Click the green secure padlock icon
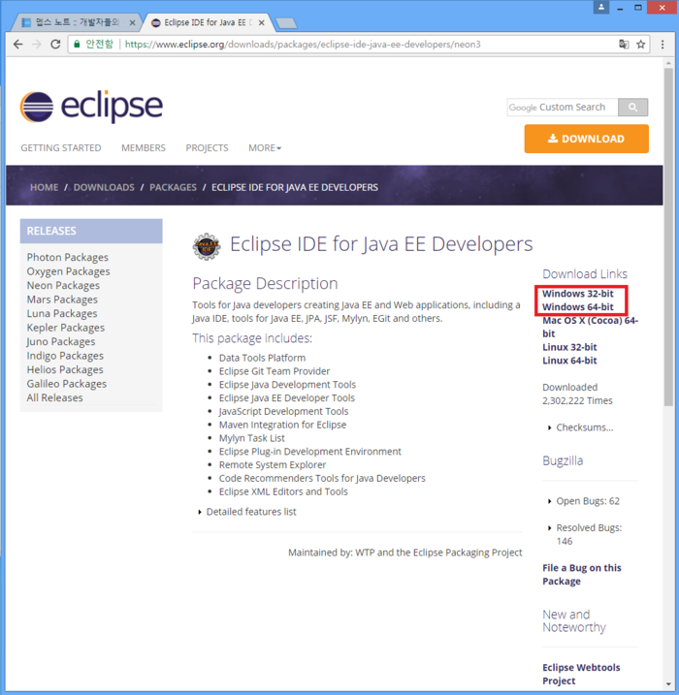 (x=77, y=44)
